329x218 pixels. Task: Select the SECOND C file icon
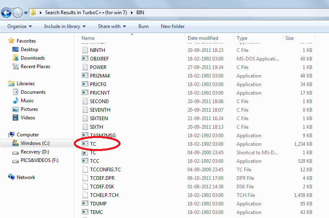tap(85, 101)
